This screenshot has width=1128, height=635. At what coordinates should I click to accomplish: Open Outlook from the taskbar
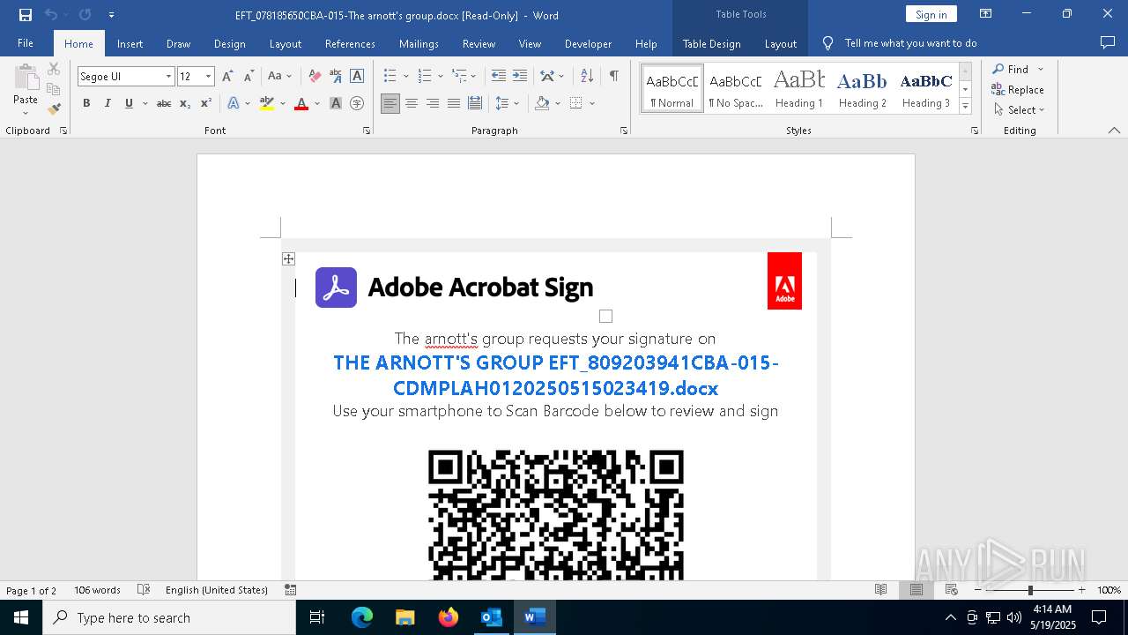click(491, 617)
